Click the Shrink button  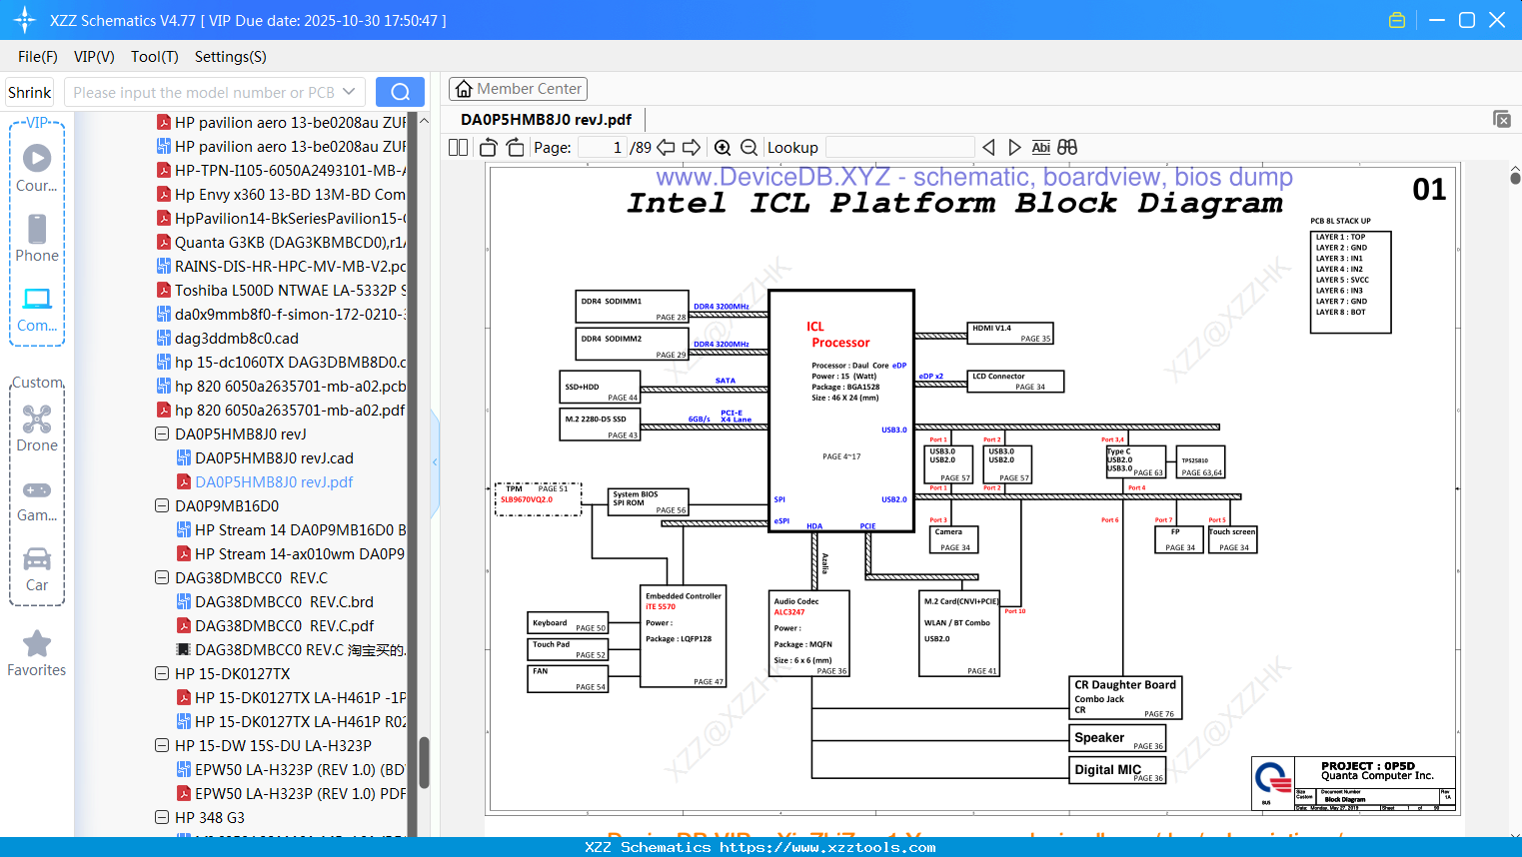(x=30, y=92)
